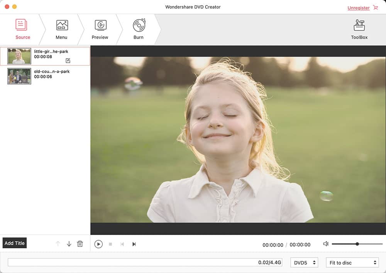The width and height of the screenshot is (386, 273).
Task: Skip to the next frame
Action: tap(134, 244)
